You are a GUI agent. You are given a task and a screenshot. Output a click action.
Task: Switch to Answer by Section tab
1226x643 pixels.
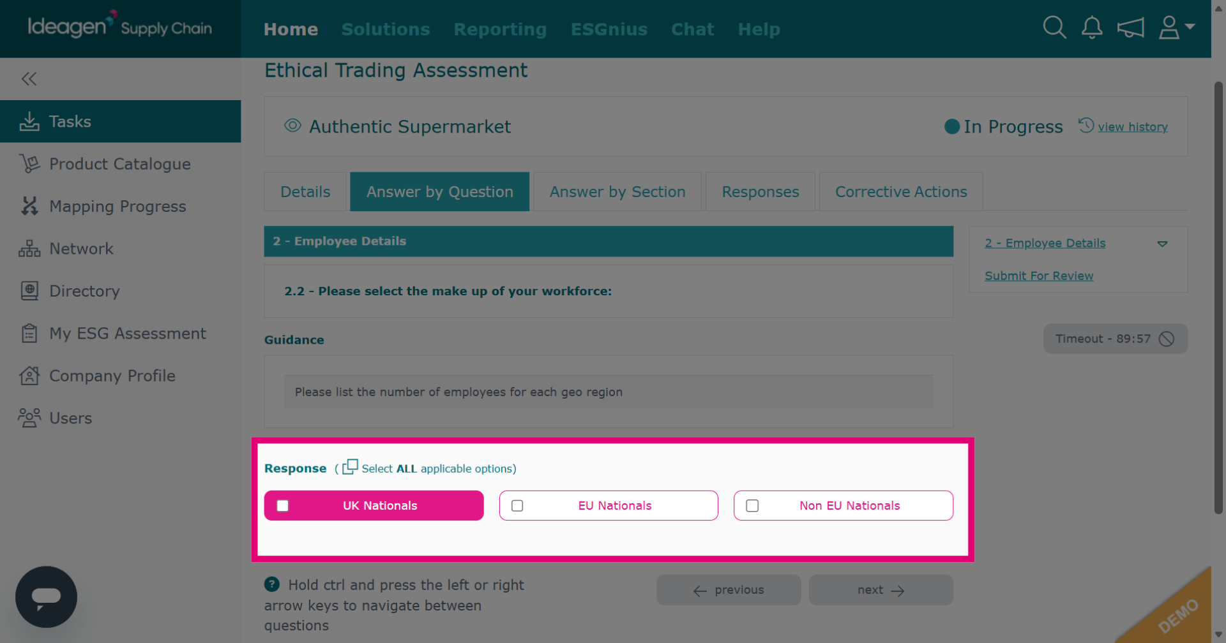point(617,191)
